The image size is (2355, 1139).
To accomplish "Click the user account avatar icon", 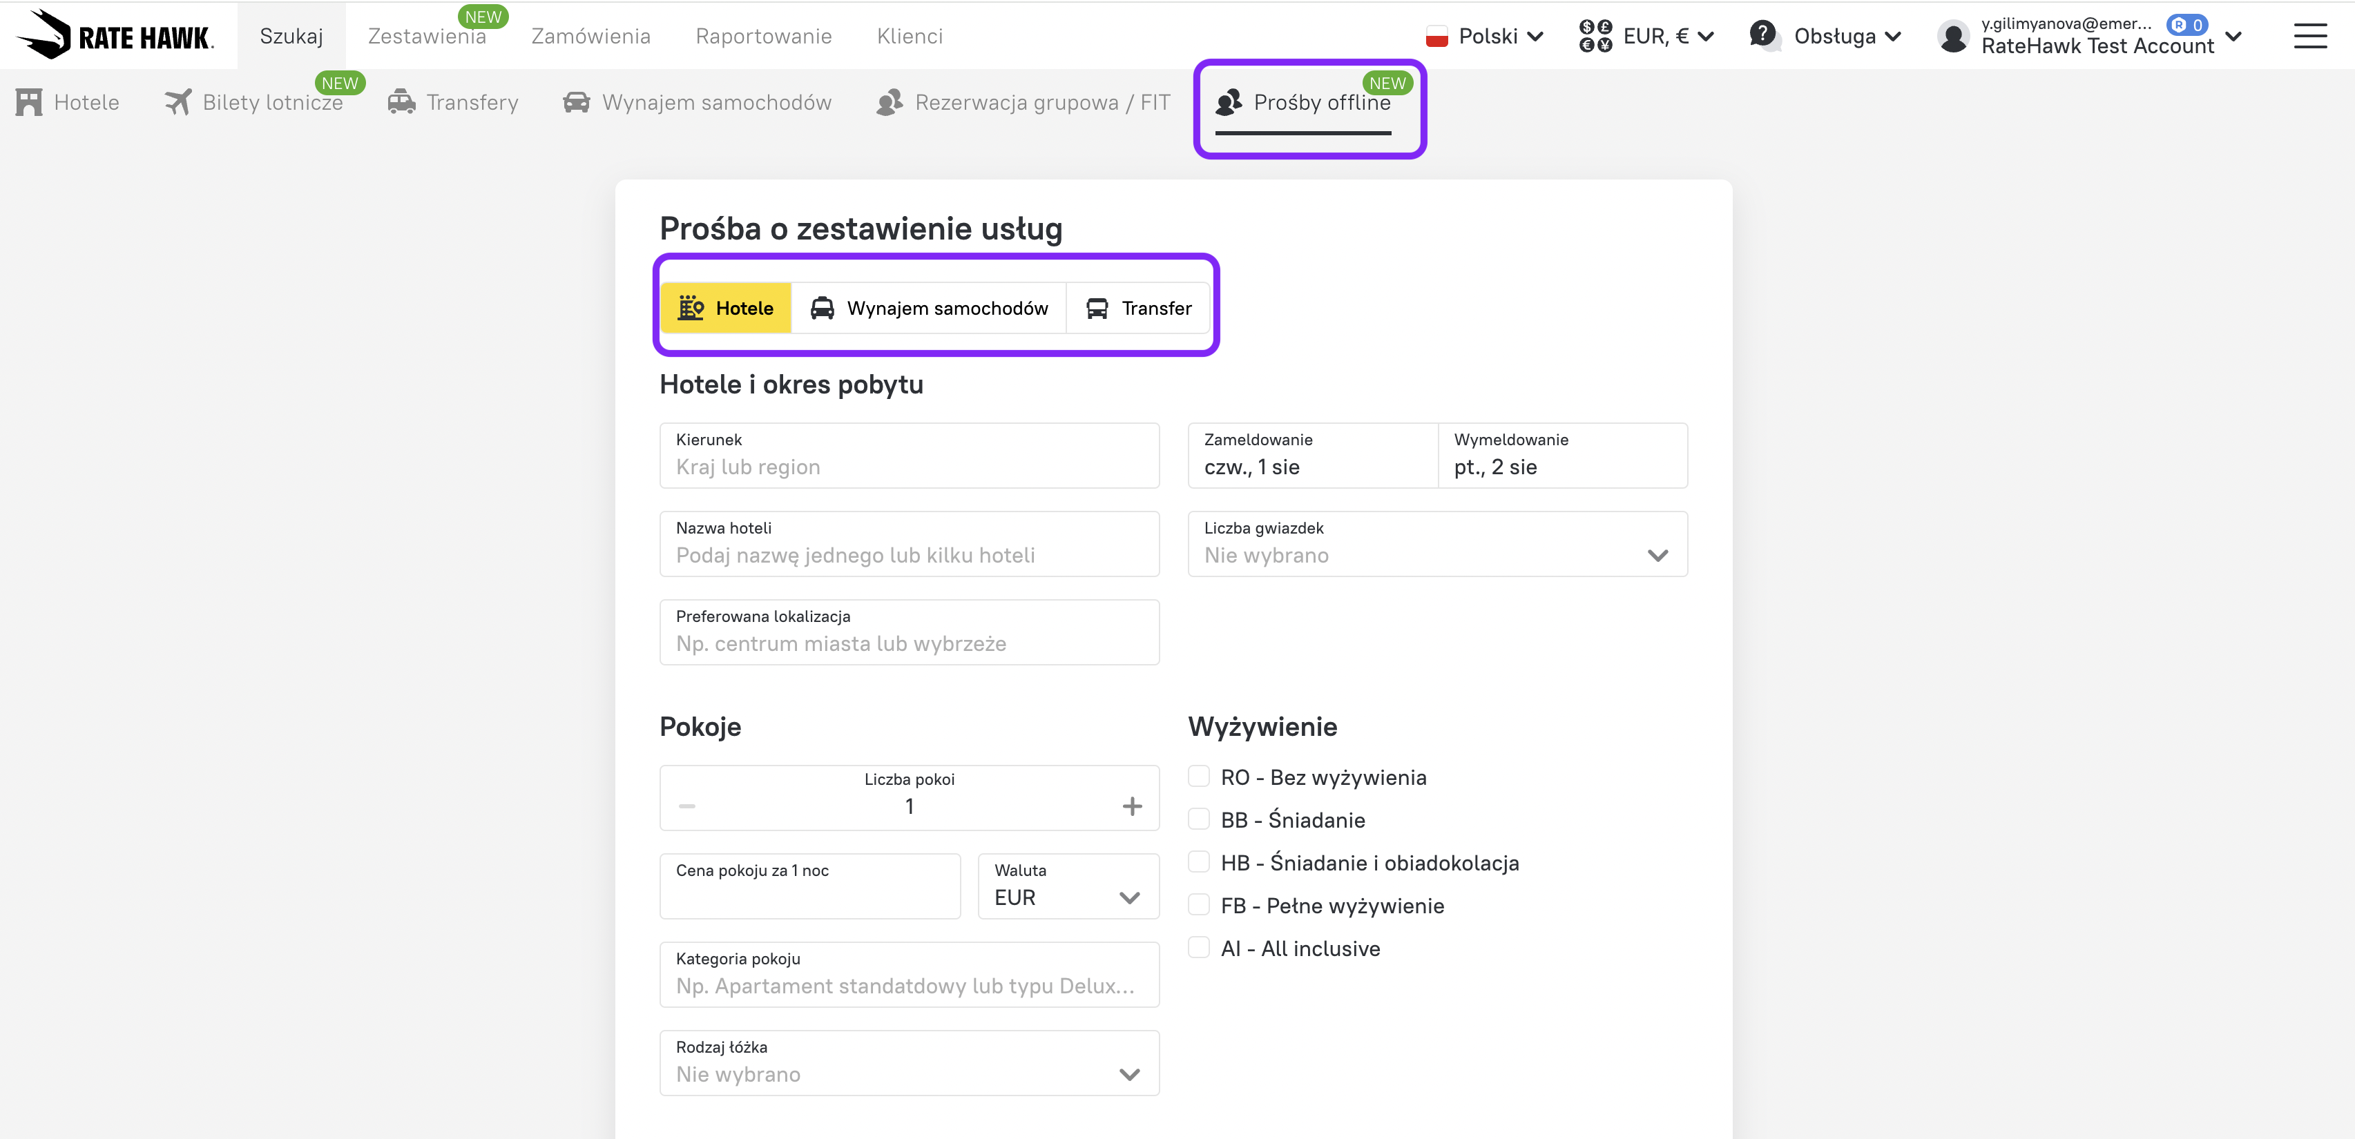I will [x=1953, y=37].
